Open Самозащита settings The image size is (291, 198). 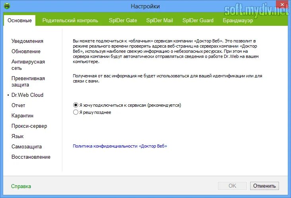pos(27,147)
